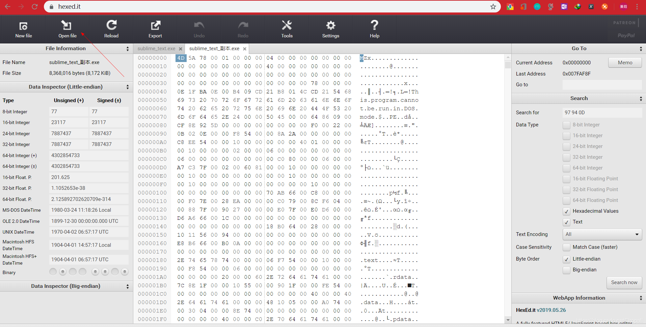Toggle Hexadecimal Values checkbox
The width and height of the screenshot is (646, 327).
567,211
